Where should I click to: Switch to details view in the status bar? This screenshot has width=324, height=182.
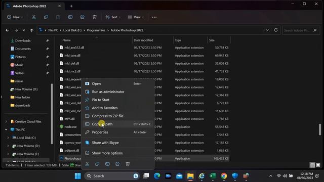click(312, 165)
